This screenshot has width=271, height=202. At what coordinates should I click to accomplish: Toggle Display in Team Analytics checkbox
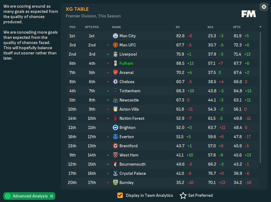pyautogui.click(x=120, y=196)
